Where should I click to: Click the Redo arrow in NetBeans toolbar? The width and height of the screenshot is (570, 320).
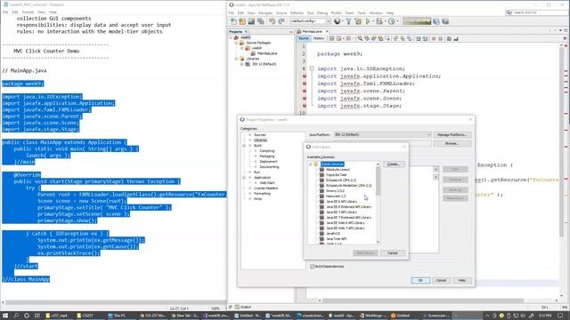tap(281, 21)
